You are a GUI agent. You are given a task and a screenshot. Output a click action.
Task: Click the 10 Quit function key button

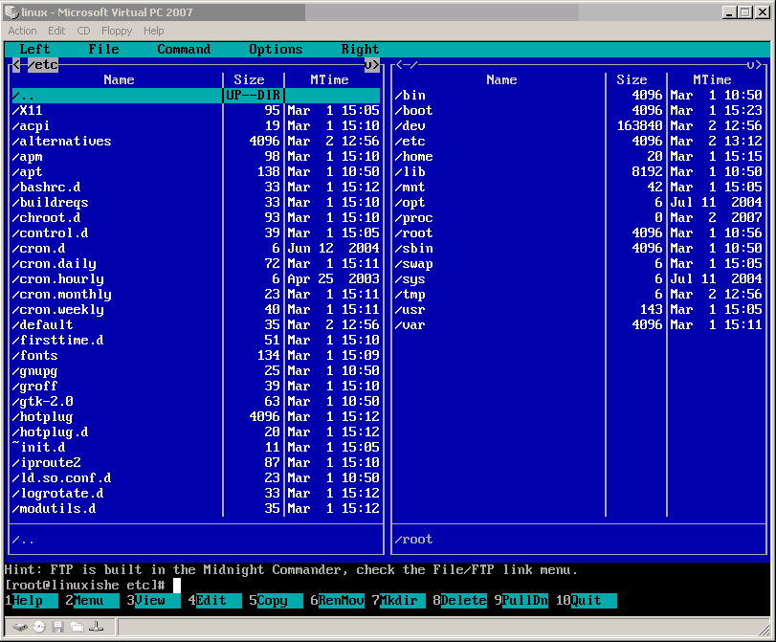pyautogui.click(x=587, y=601)
